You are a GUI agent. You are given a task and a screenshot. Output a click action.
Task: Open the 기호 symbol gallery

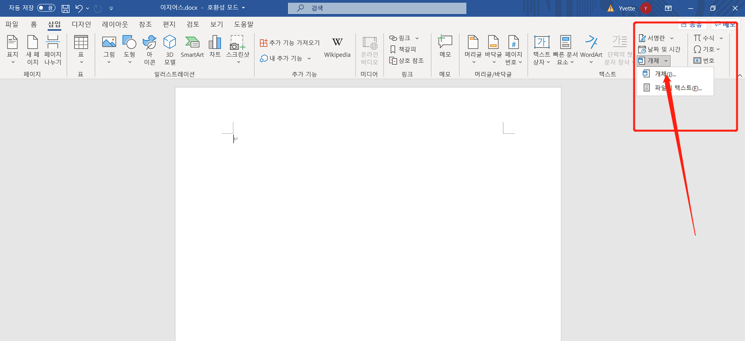[707, 49]
